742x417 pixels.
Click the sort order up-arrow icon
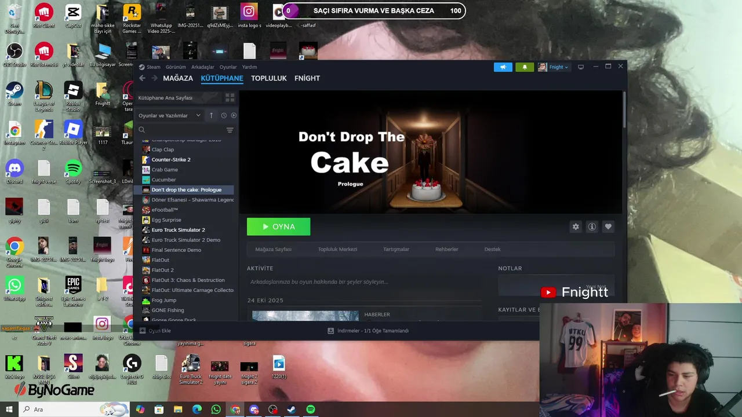click(211, 115)
